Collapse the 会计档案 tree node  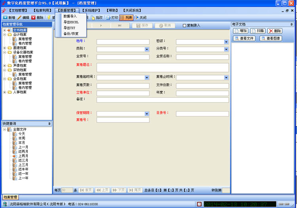[4, 34]
